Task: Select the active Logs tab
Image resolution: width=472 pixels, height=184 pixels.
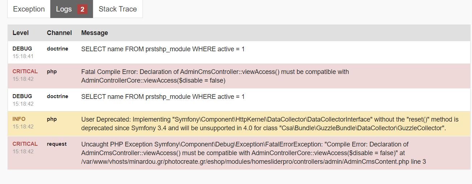Action: click(x=64, y=9)
